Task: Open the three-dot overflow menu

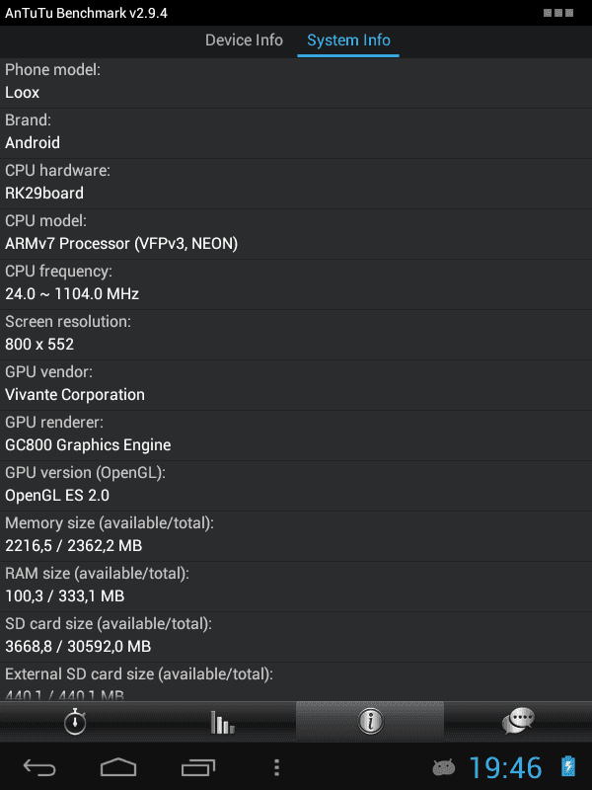Action: [x=276, y=767]
